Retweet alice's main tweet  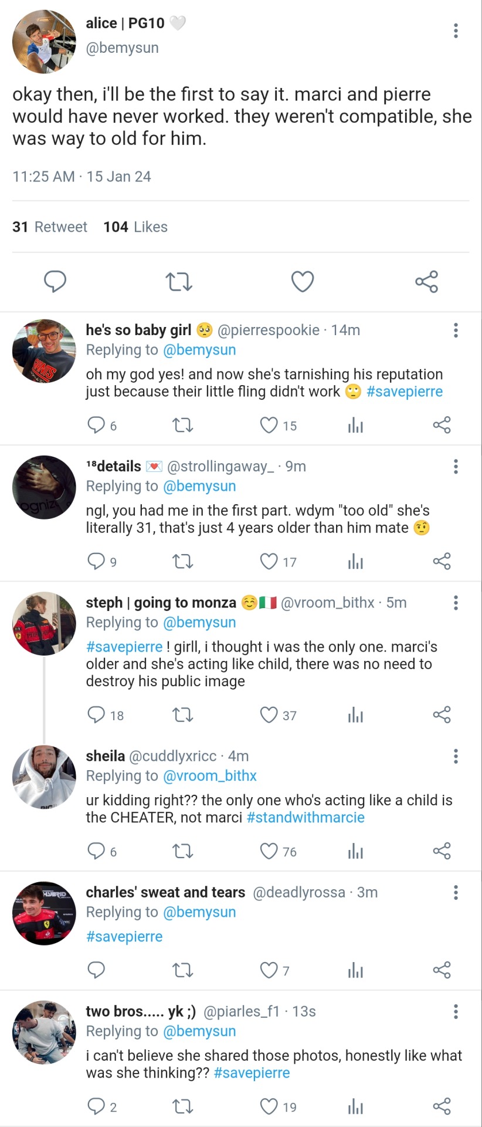pos(179,282)
